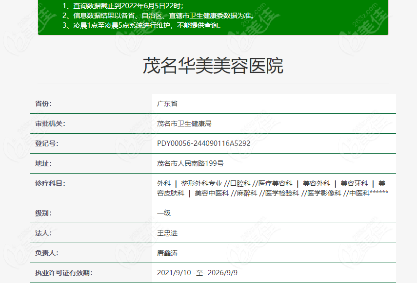Select the value 茂名市卫生健康局

click(x=184, y=124)
